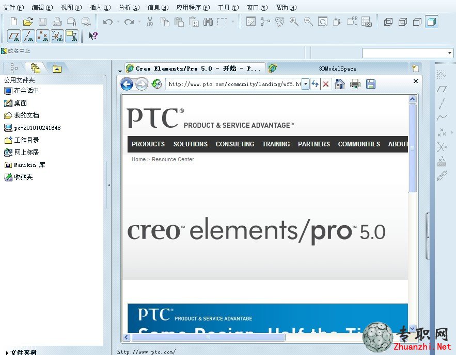Open Find tool with binoculars icon
The height and width of the screenshot is (355, 456).
208,22
